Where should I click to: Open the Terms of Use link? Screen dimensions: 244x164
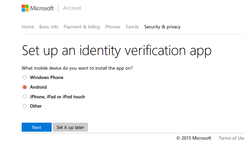click(231, 138)
